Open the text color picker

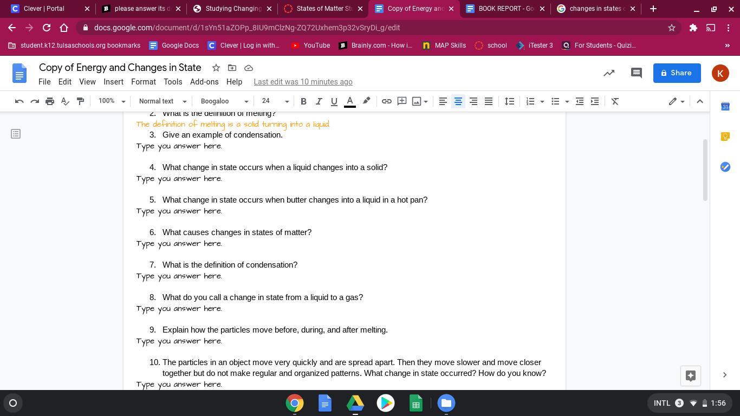350,101
